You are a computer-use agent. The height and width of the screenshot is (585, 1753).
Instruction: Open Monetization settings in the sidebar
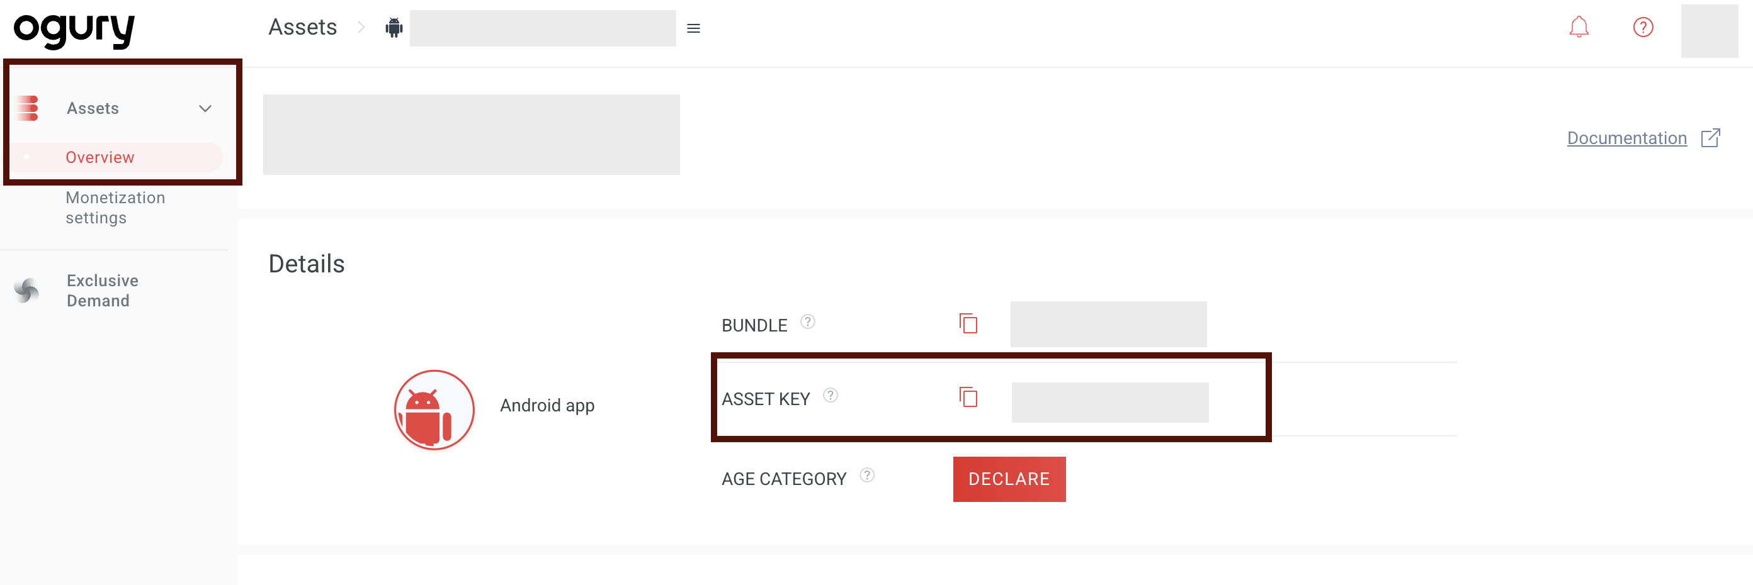(x=116, y=207)
